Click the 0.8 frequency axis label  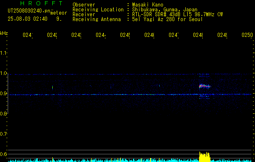pyautogui.click(x=3, y=113)
